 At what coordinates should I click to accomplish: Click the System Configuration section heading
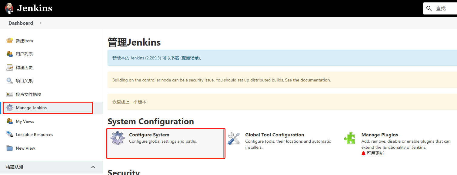151,121
